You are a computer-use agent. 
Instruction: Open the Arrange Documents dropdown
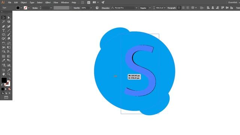coord(96,3)
